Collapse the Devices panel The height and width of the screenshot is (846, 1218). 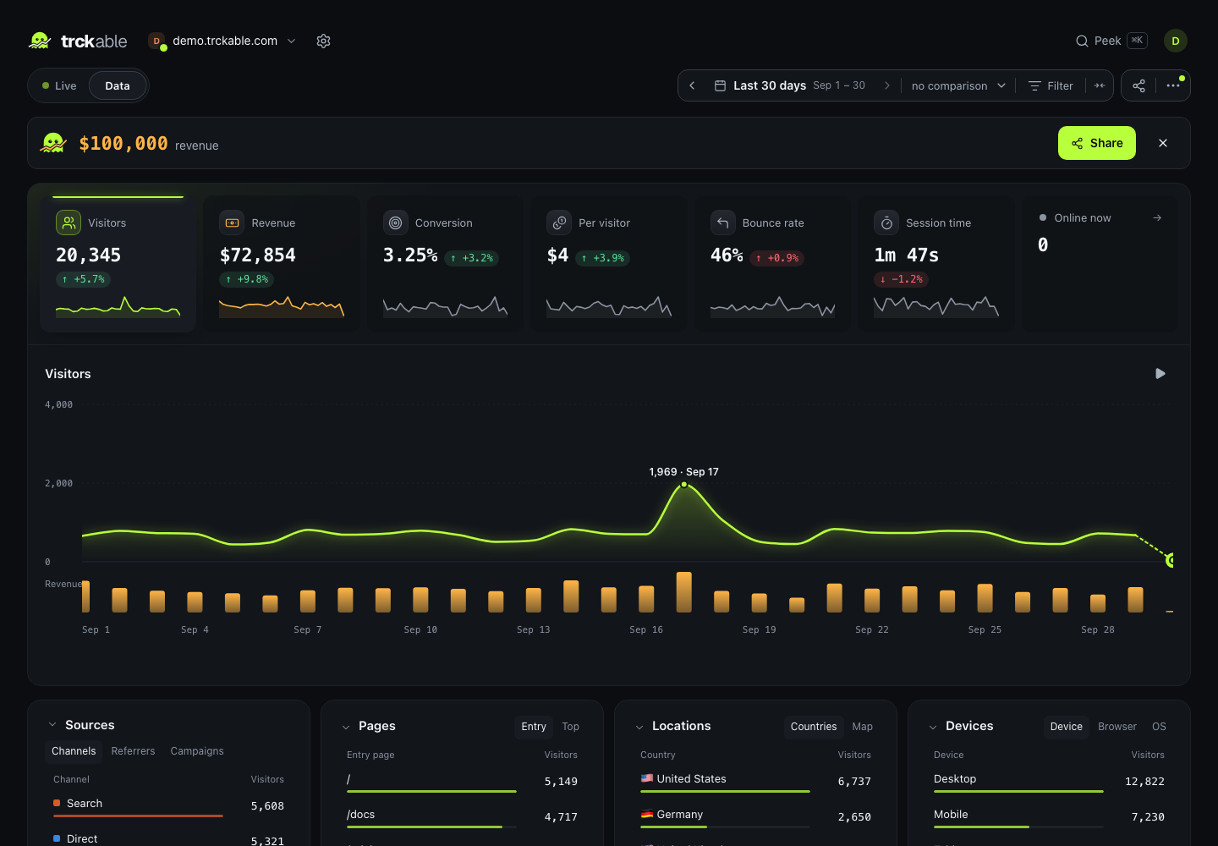933,727
